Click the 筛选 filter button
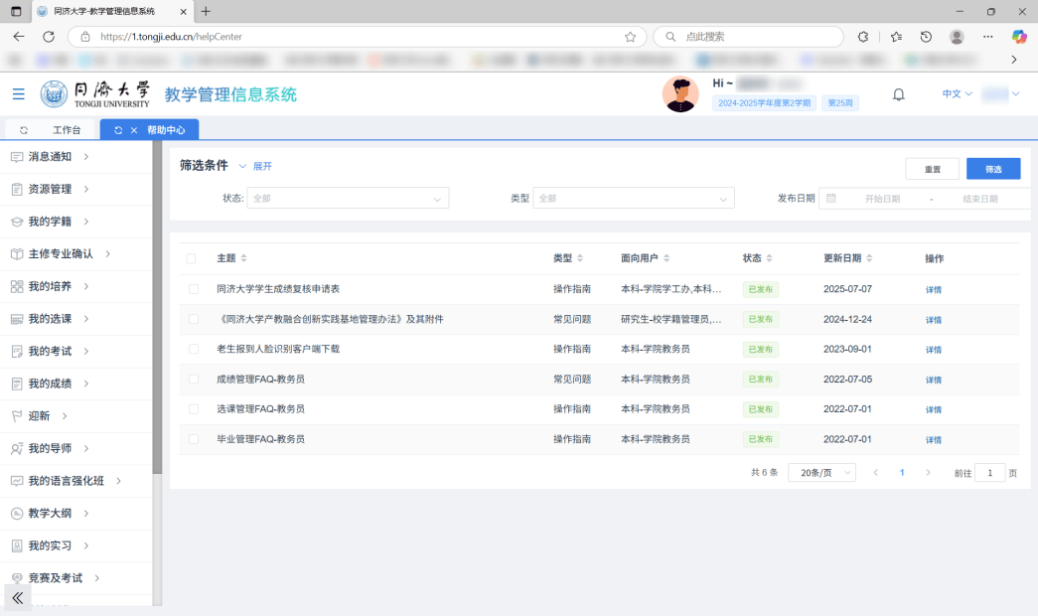Image resolution: width=1038 pixels, height=616 pixels. [x=992, y=169]
